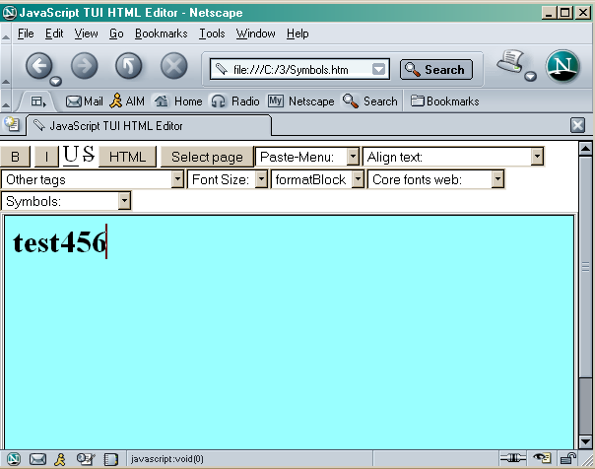Click the vertical scrollbar thumb

[x=585, y=266]
